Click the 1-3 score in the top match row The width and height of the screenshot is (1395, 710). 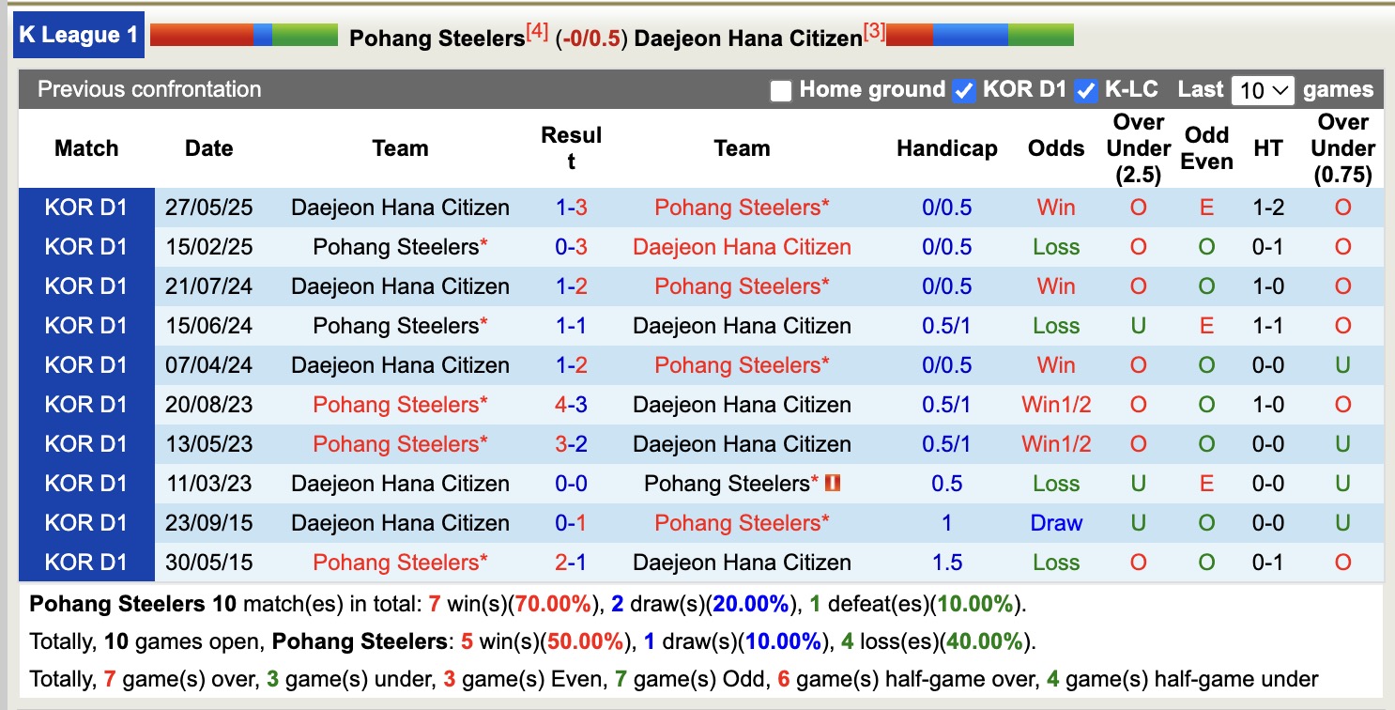point(572,207)
